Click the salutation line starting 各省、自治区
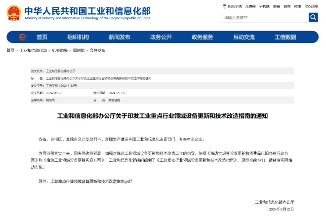This screenshot has width=326, height=217. 122,139
